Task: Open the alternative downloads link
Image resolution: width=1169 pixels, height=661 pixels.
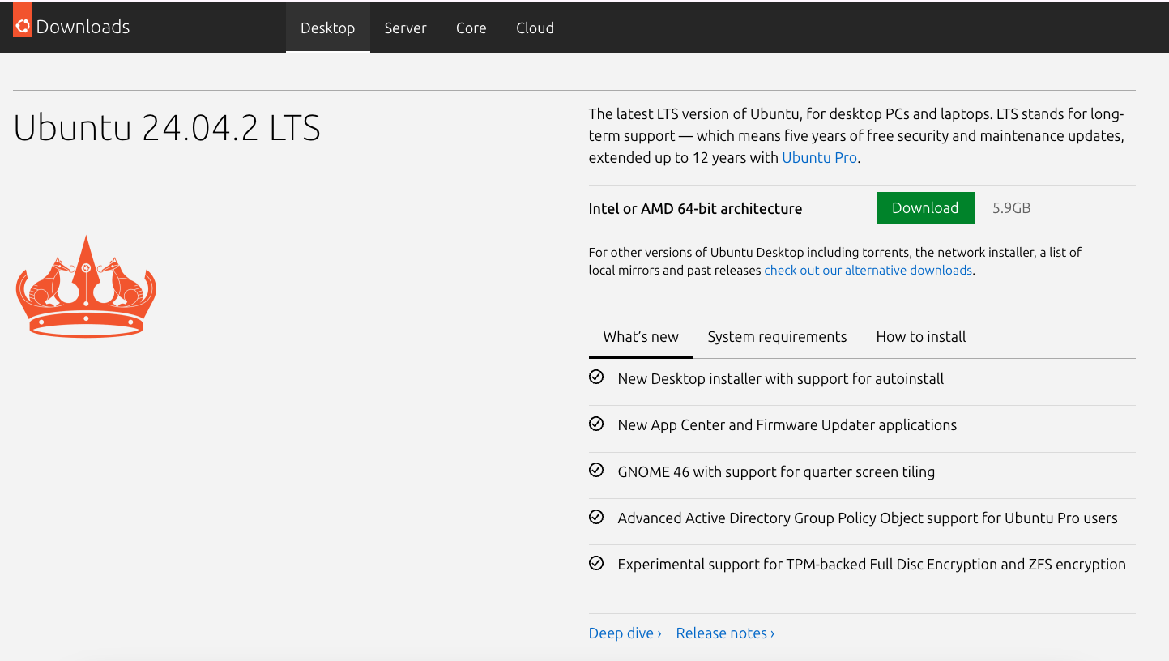Action: [x=868, y=271]
